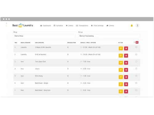Open the Price Settings menu
Image resolution: width=154 pixels, height=115 pixels.
coord(97,25)
